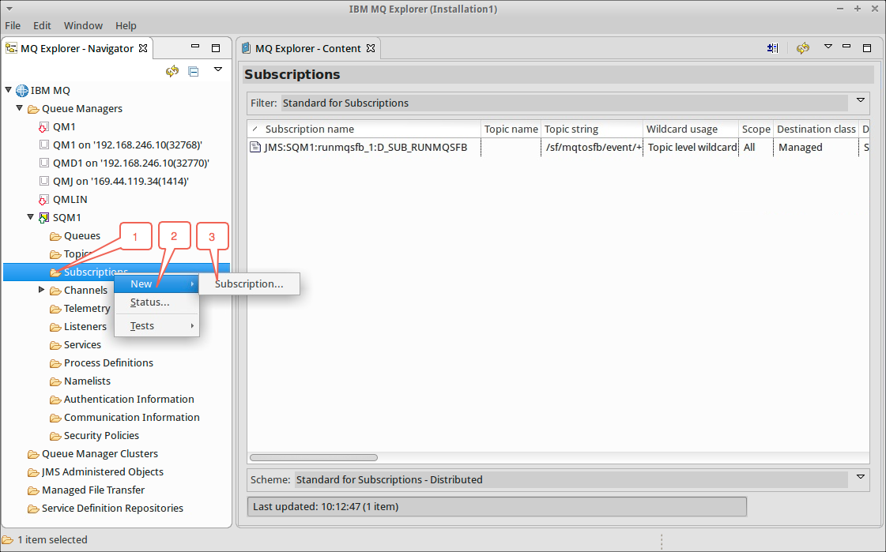
Task: Click the Managed File Transfer folder icon
Action: tap(33, 490)
